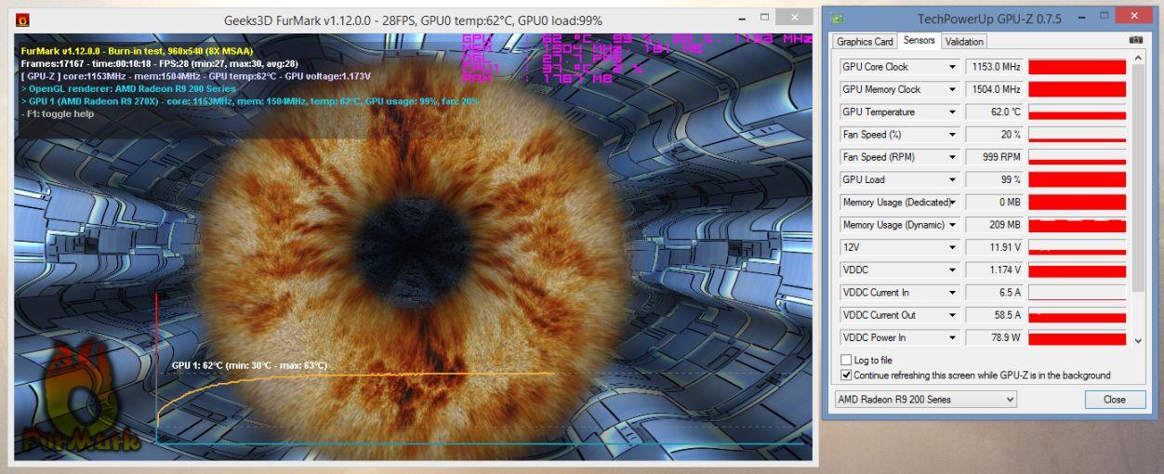Open the Memory Usage (Dynamic) dropdown
Screen dimensions: 1164x474
[x=952, y=225]
